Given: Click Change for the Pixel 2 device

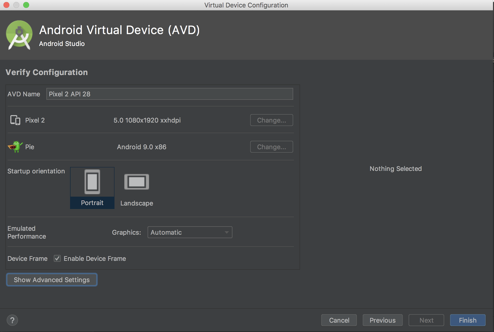Looking at the screenshot, I should [x=271, y=120].
